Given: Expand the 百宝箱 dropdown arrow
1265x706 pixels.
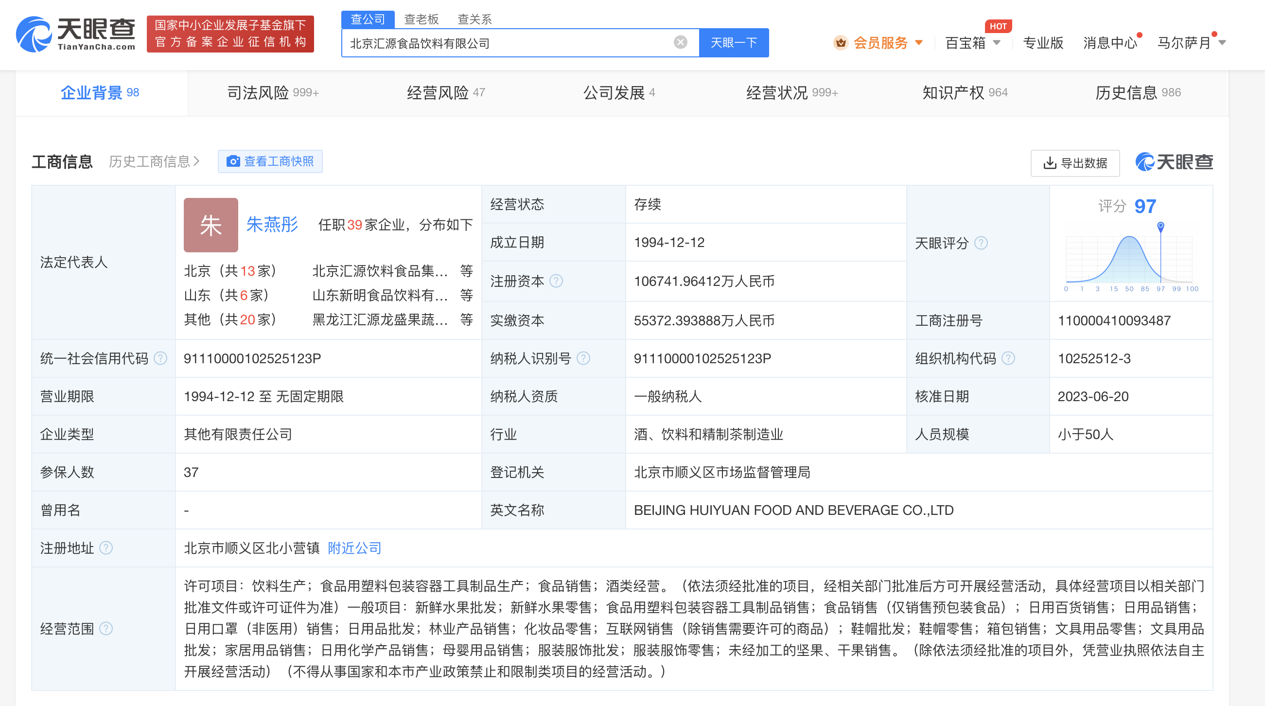Looking at the screenshot, I should pos(996,43).
